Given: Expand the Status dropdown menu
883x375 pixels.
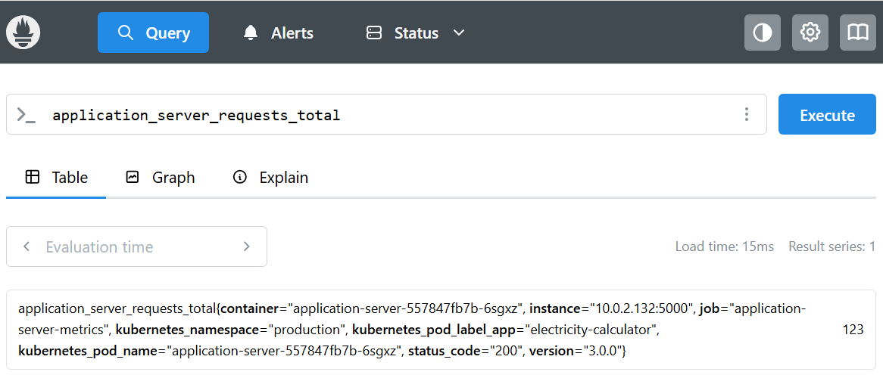Looking at the screenshot, I should (416, 33).
